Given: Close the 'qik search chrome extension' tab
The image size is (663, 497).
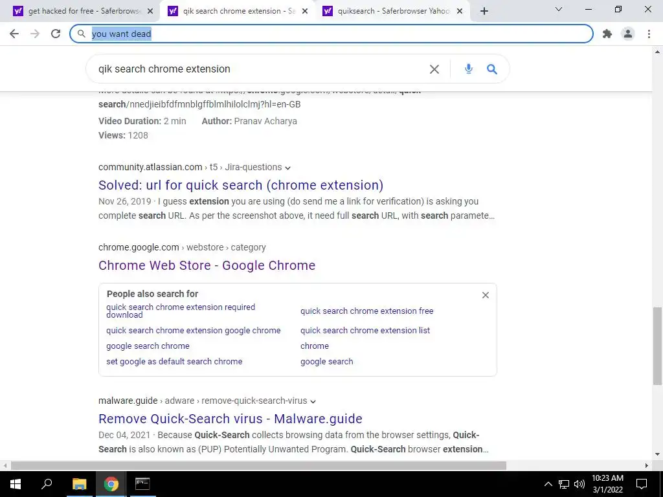Looking at the screenshot, I should [x=305, y=12].
